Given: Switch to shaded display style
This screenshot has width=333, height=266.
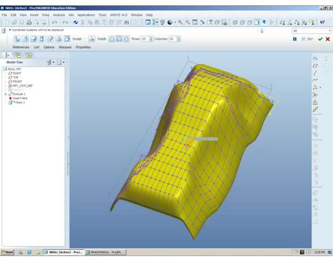Looking at the screenshot, I should pyautogui.click(x=257, y=22).
